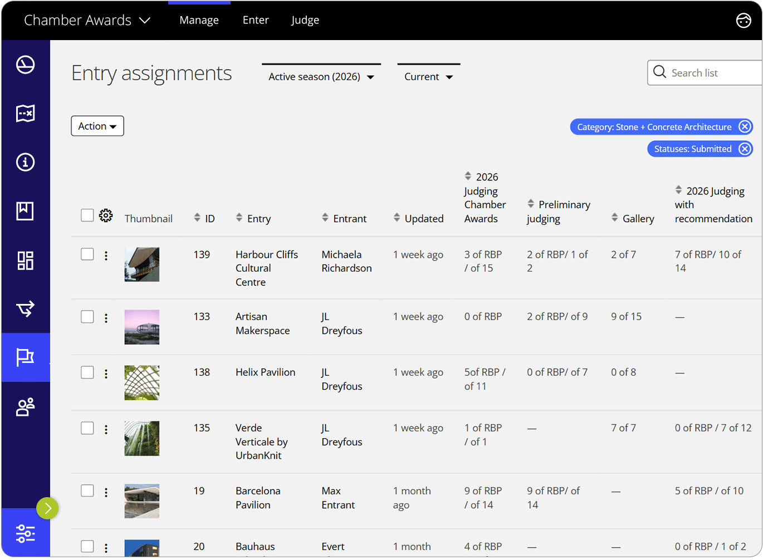Open the Active season (2026) dropdown
This screenshot has height=560, width=763.
point(321,77)
